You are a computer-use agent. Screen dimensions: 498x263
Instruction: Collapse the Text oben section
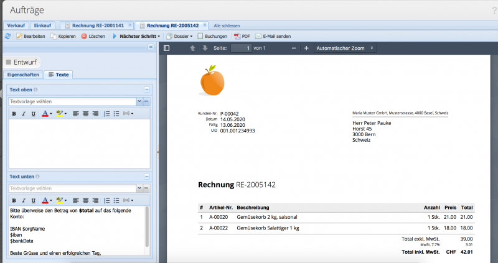(x=147, y=90)
